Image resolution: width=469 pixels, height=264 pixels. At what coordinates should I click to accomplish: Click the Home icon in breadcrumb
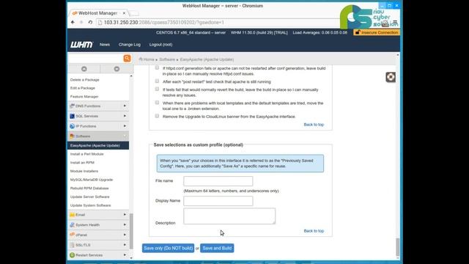pyautogui.click(x=141, y=59)
